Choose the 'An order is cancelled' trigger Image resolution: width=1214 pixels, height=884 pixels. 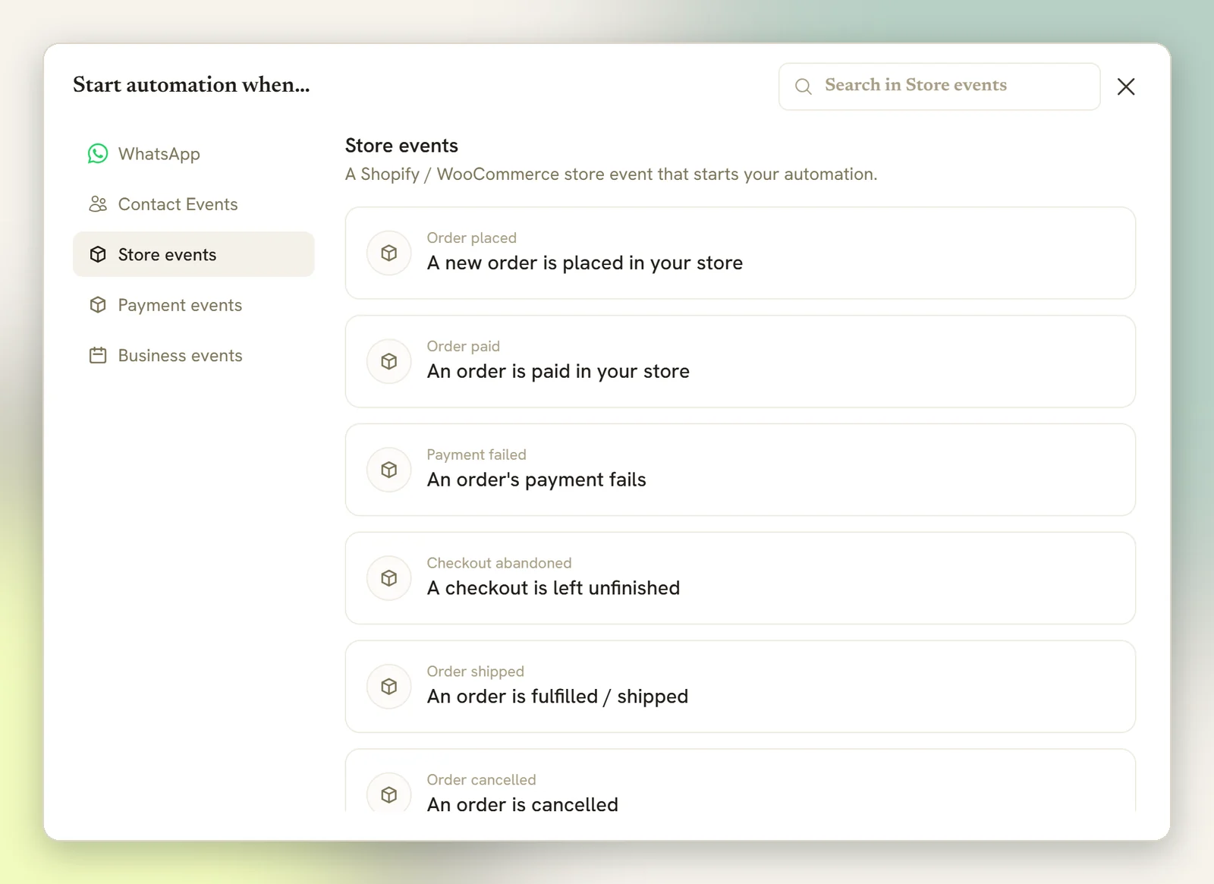coord(741,782)
